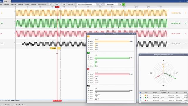Open the Маркеры menu
188x106 pixels.
click(21, 4)
